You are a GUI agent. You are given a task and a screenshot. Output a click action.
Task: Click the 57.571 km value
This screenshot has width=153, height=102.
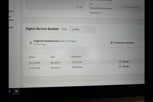click(77, 62)
